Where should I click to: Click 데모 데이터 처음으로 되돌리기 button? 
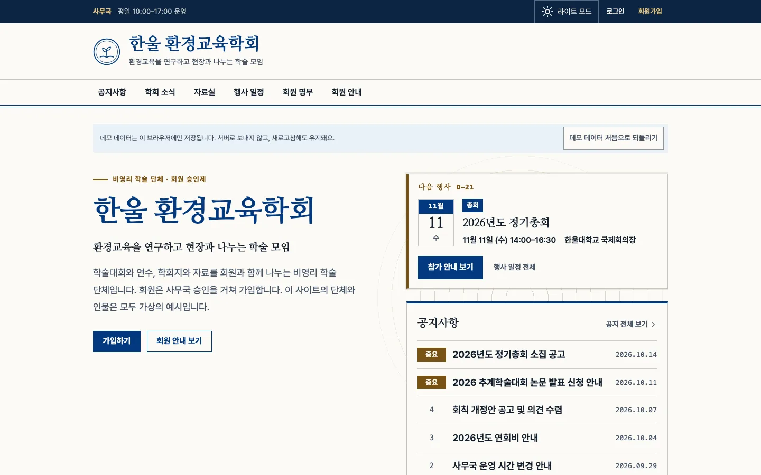[x=614, y=138]
